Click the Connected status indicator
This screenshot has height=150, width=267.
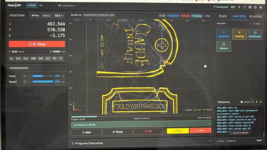221,7
